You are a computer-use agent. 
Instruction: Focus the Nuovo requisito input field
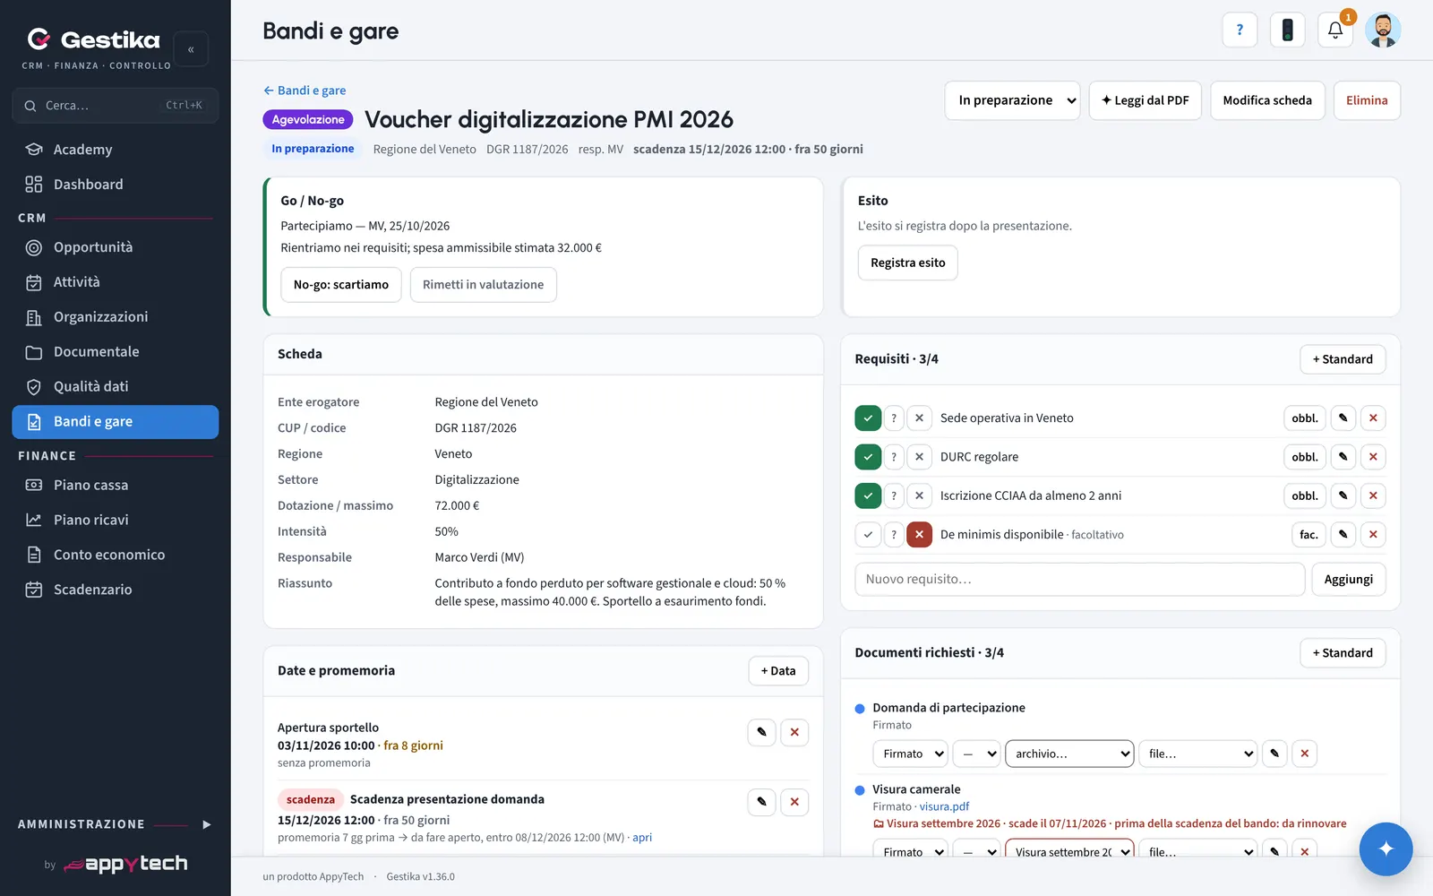point(1079,580)
